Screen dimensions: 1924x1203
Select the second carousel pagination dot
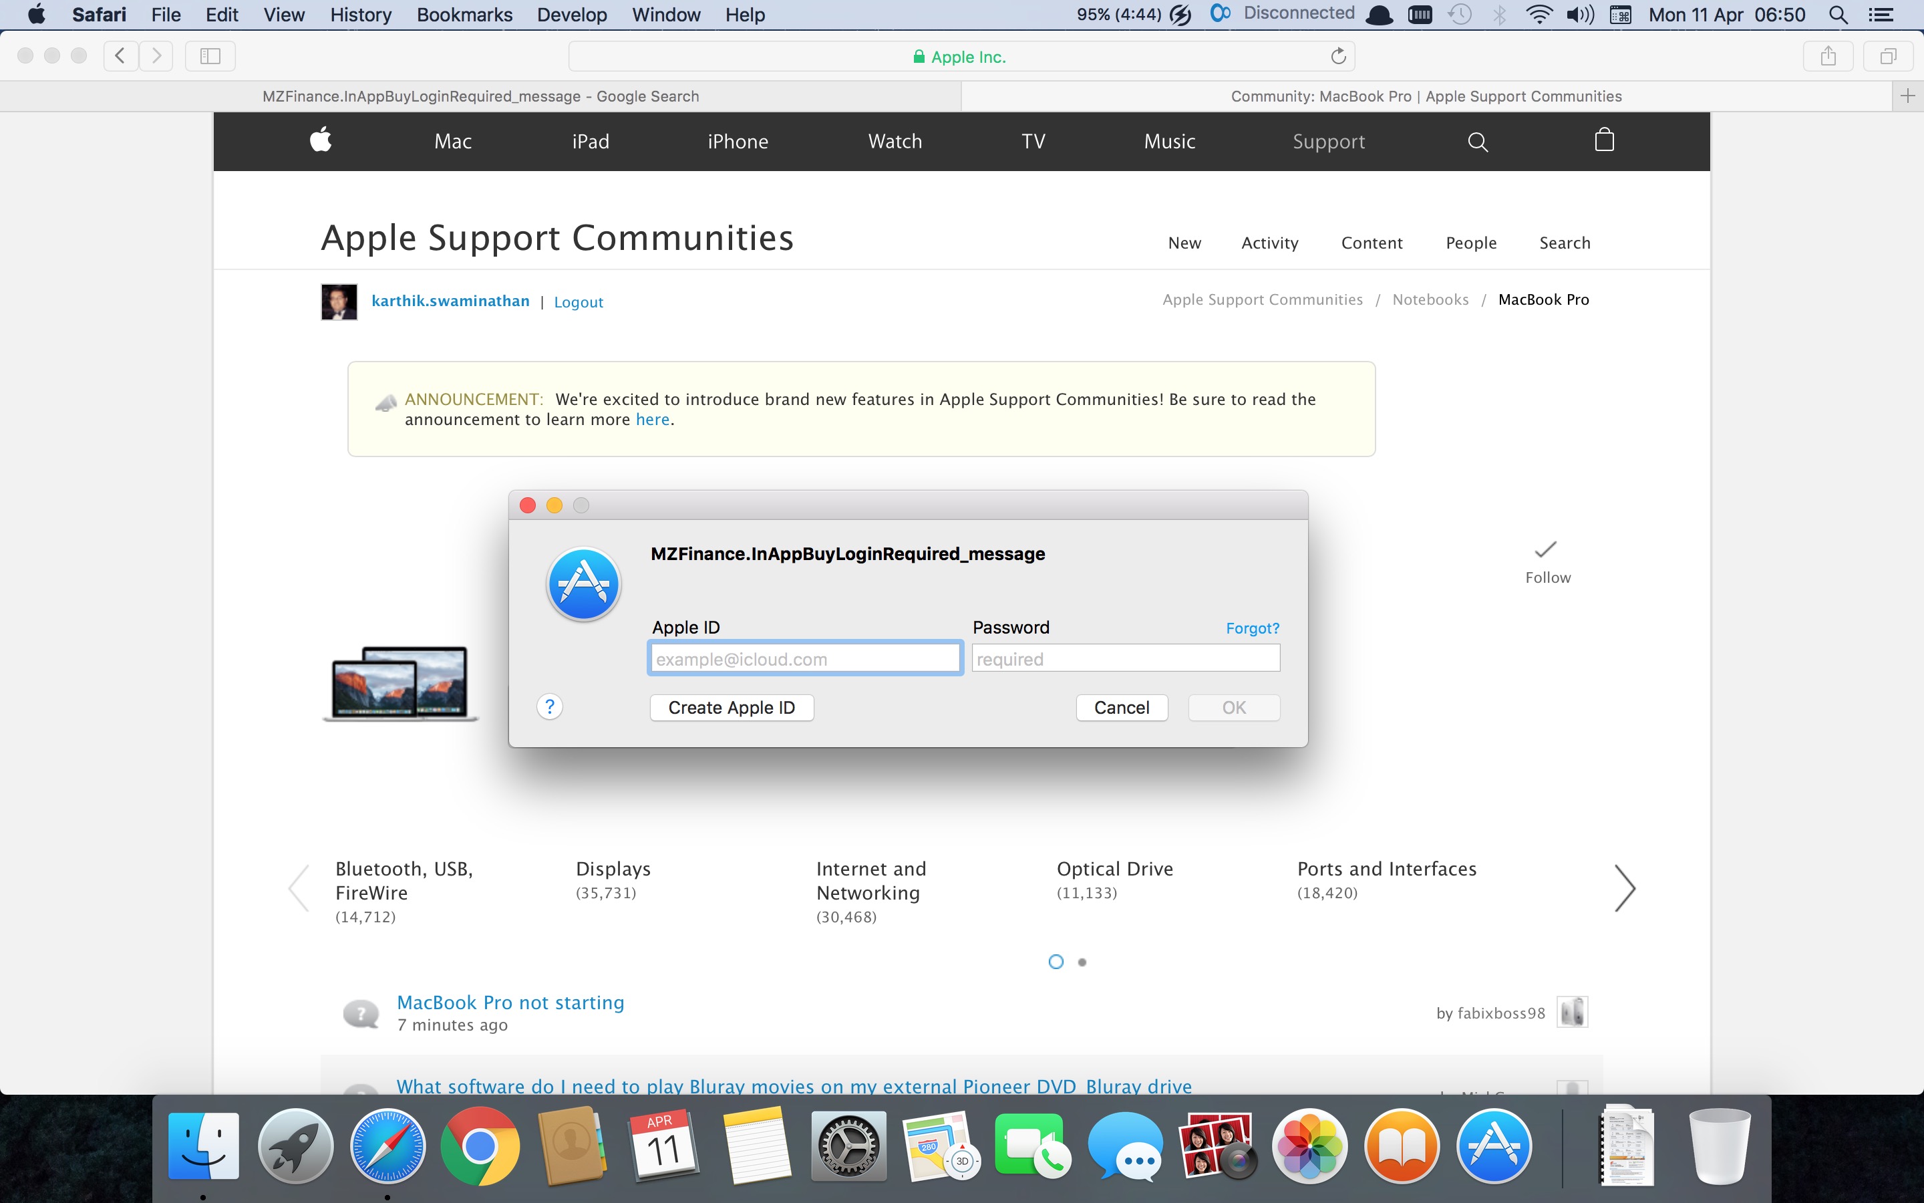[x=1082, y=961]
